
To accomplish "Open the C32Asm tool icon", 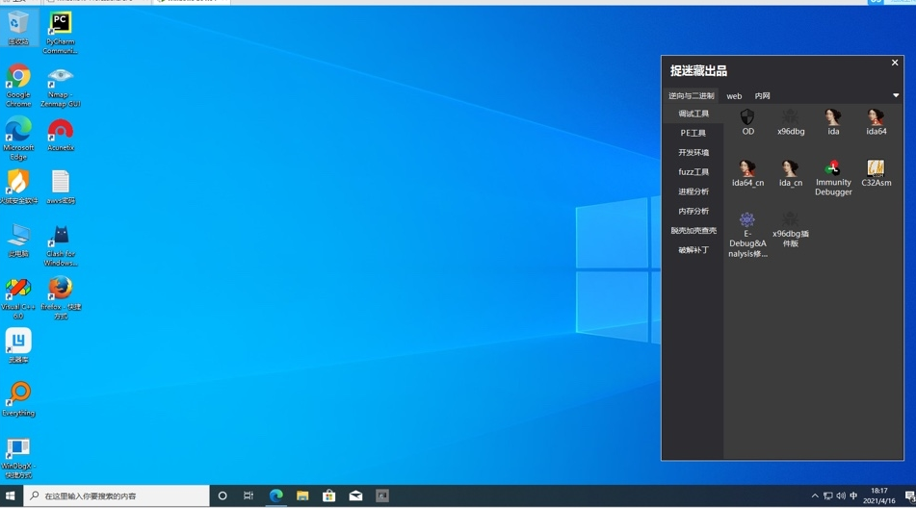I will coord(876,173).
